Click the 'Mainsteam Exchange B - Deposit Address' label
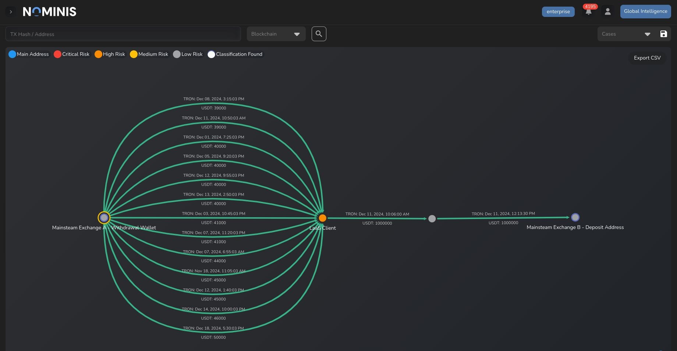The width and height of the screenshot is (677, 351). (x=575, y=228)
